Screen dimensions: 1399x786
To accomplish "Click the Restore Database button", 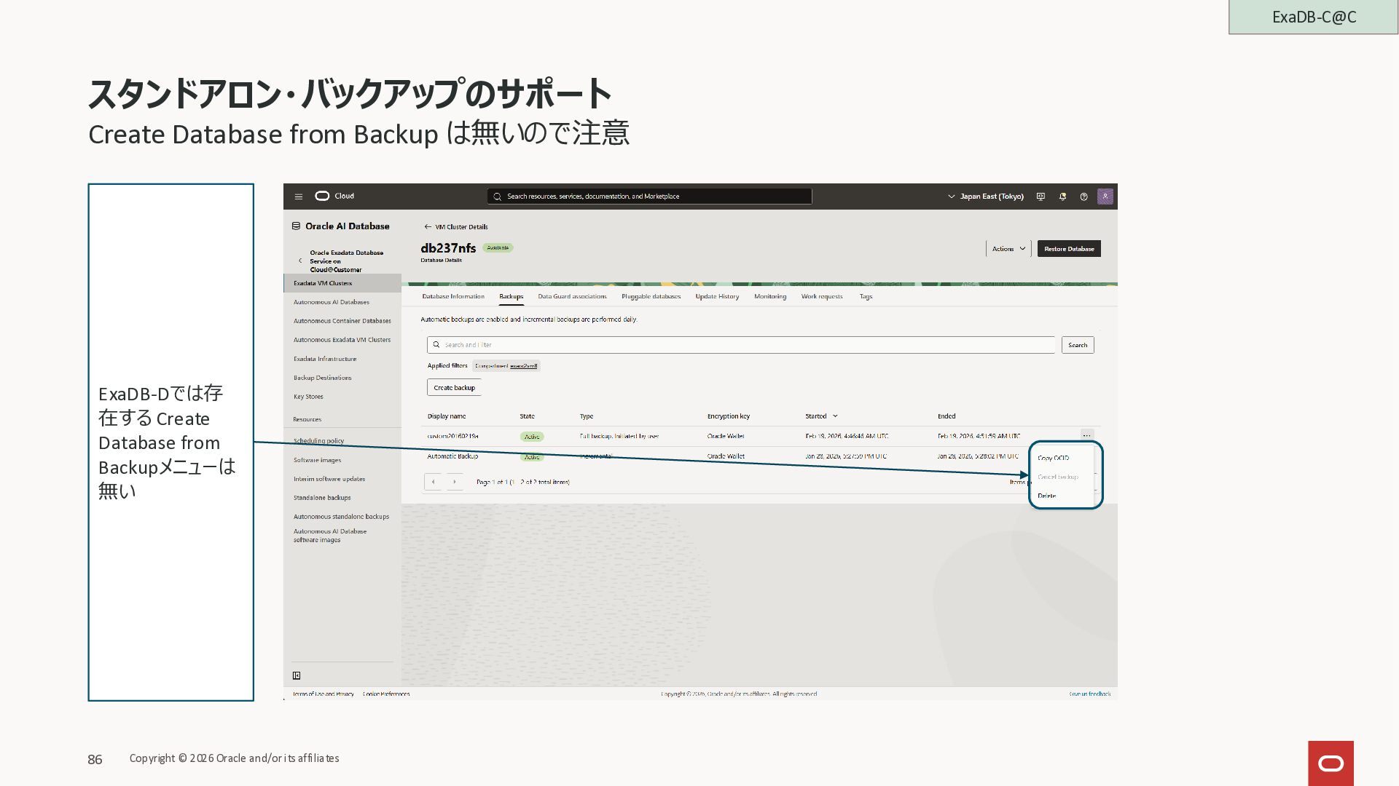I will (x=1068, y=249).
